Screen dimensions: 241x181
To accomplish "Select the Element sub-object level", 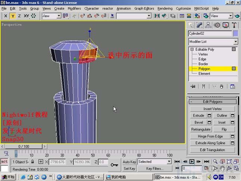I will click(204, 74).
